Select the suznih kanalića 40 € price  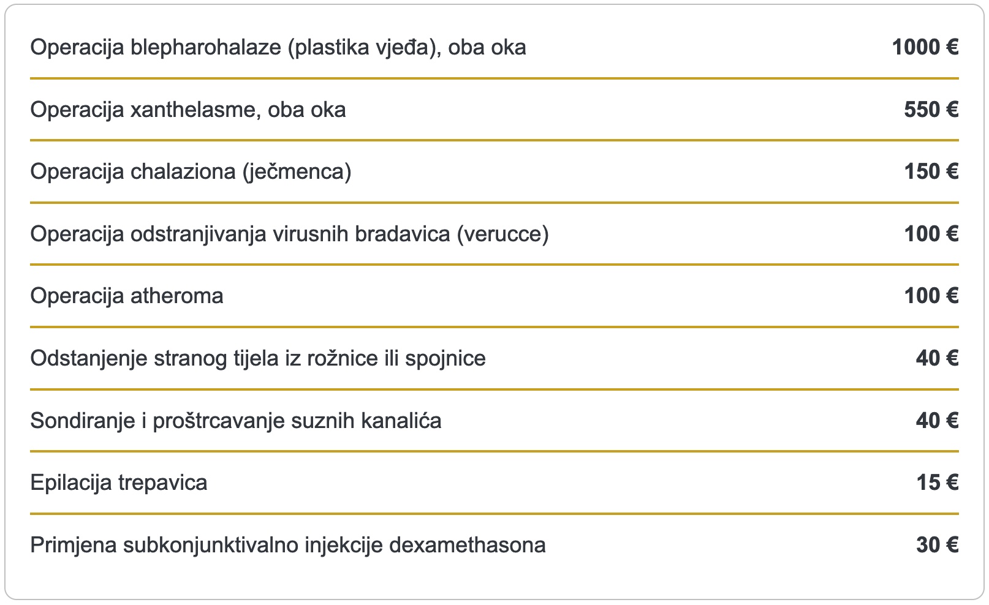(x=937, y=421)
